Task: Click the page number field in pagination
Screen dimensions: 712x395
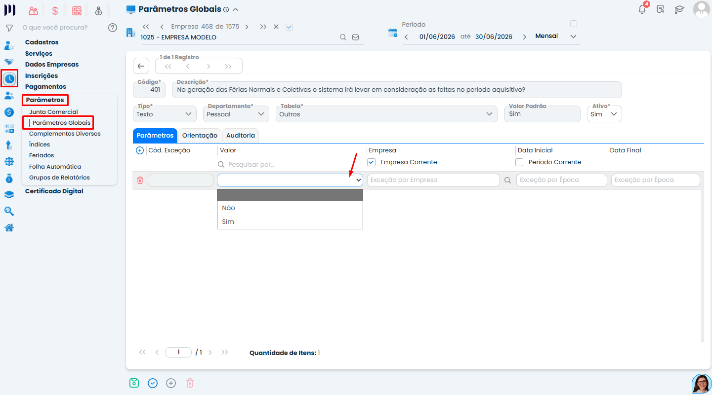Action: point(178,353)
